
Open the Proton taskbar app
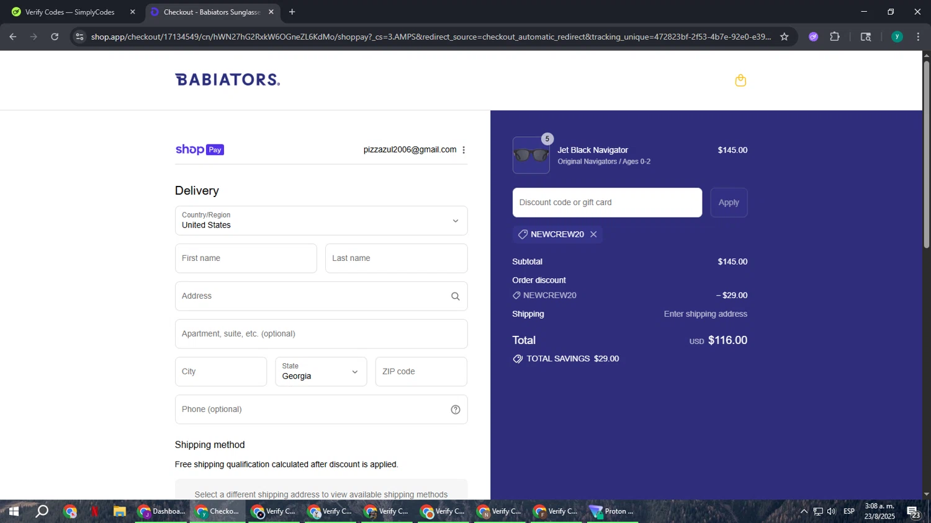[613, 511]
